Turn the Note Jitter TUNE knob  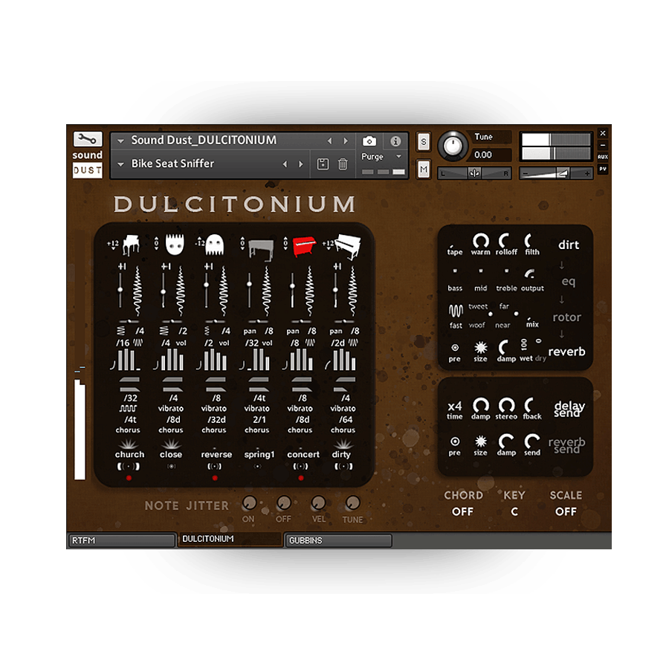click(x=352, y=503)
